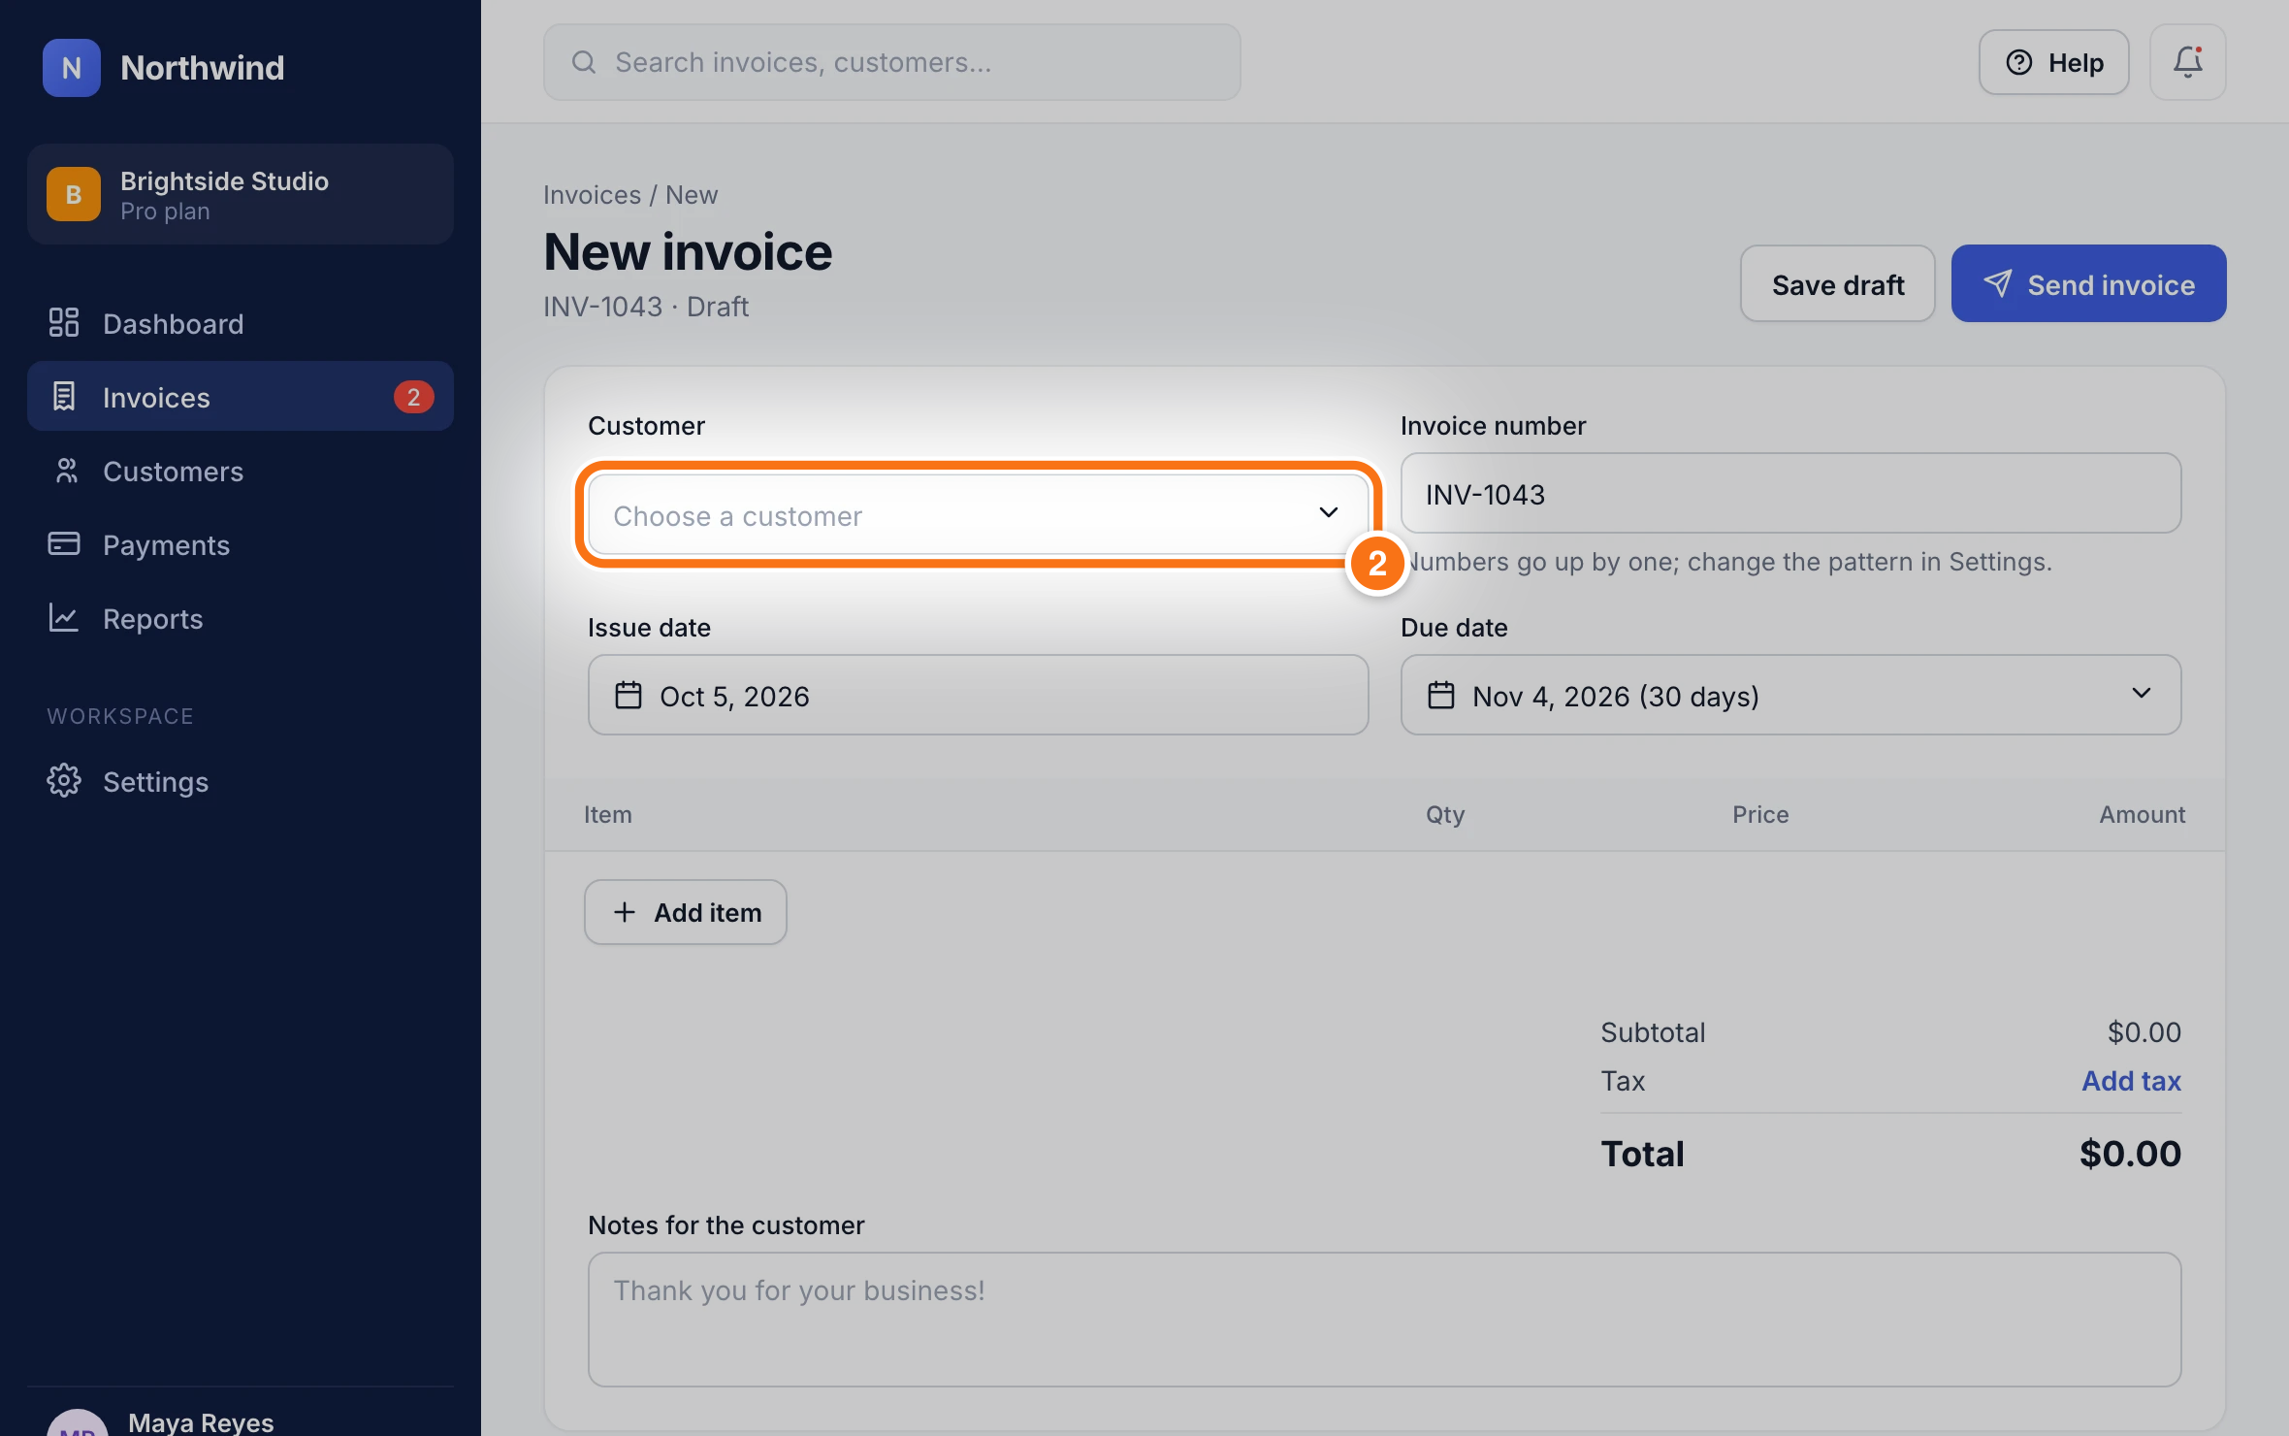Image resolution: width=2289 pixels, height=1436 pixels.
Task: Add a new line item
Action: point(686,912)
